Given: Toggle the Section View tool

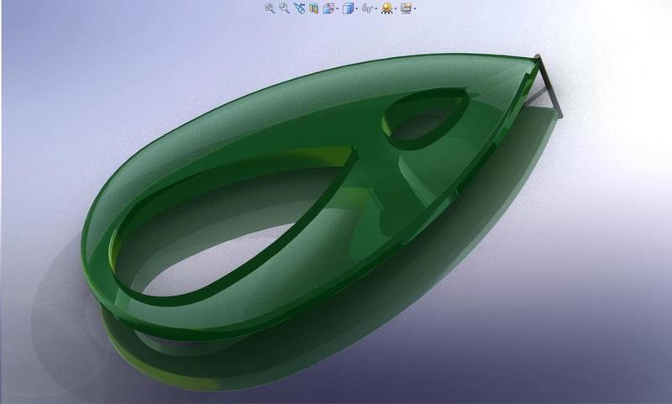Looking at the screenshot, I should click(x=313, y=8).
